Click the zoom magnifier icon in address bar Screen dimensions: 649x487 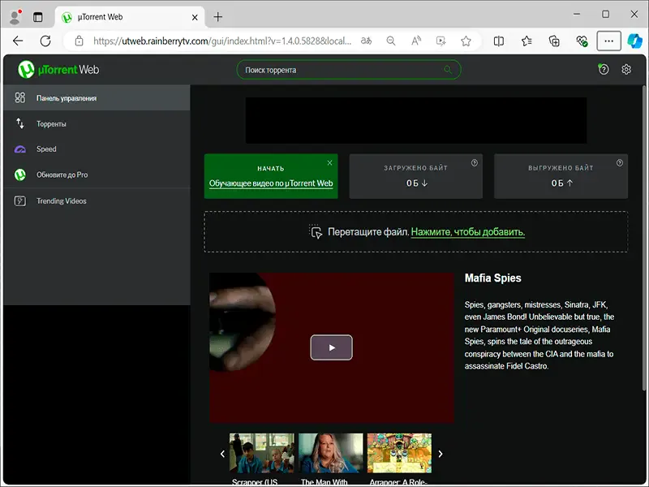pos(391,41)
